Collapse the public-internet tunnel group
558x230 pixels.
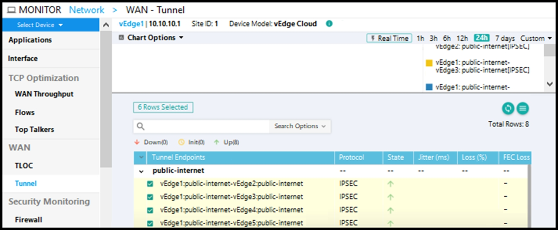pyautogui.click(x=141, y=171)
